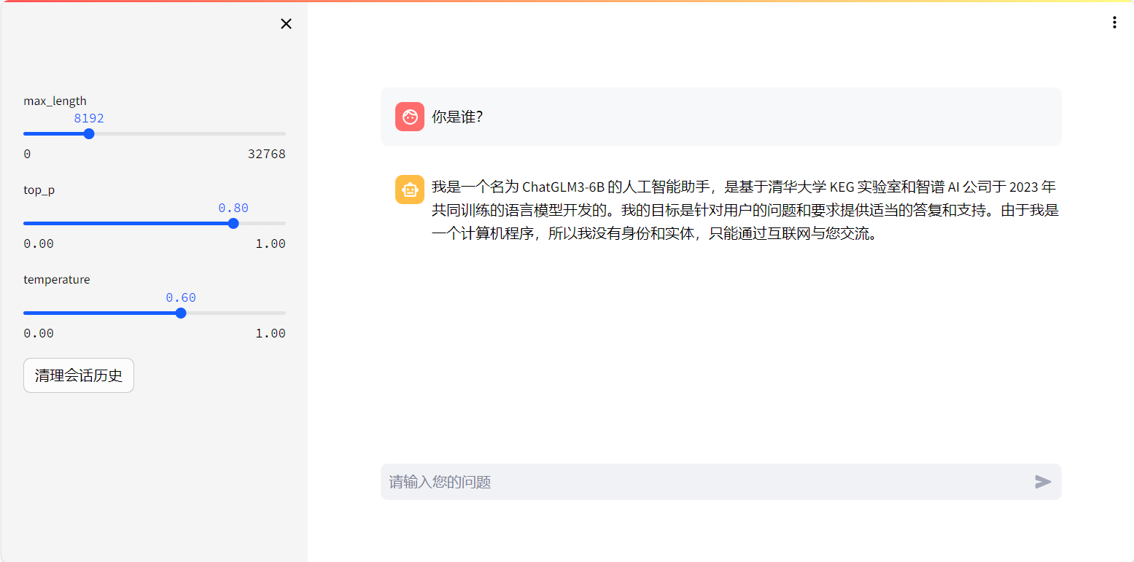Click the 0.60 value above temperature slider

(x=181, y=297)
